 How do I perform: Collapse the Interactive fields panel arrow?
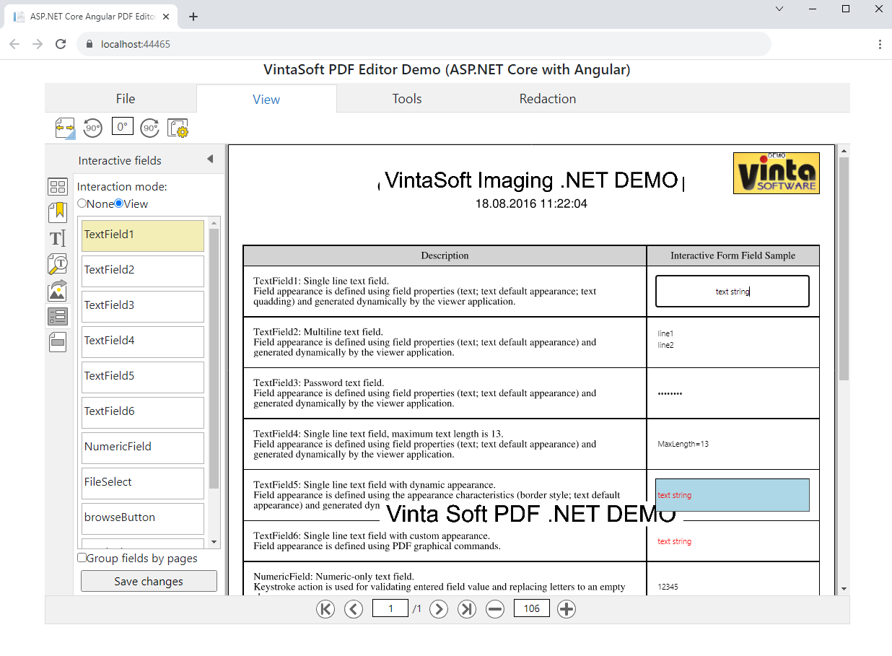pyautogui.click(x=210, y=159)
